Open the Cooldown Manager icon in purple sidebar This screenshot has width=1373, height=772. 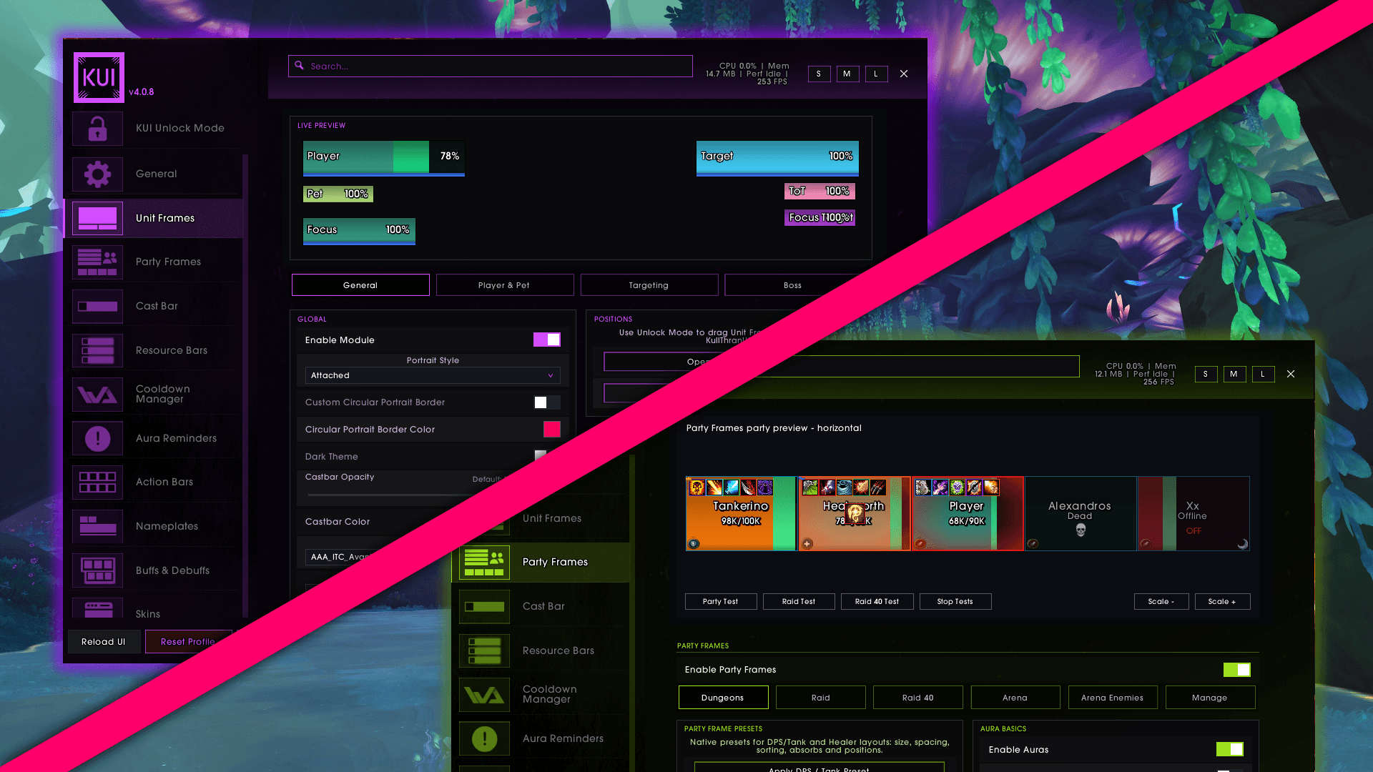pos(97,395)
